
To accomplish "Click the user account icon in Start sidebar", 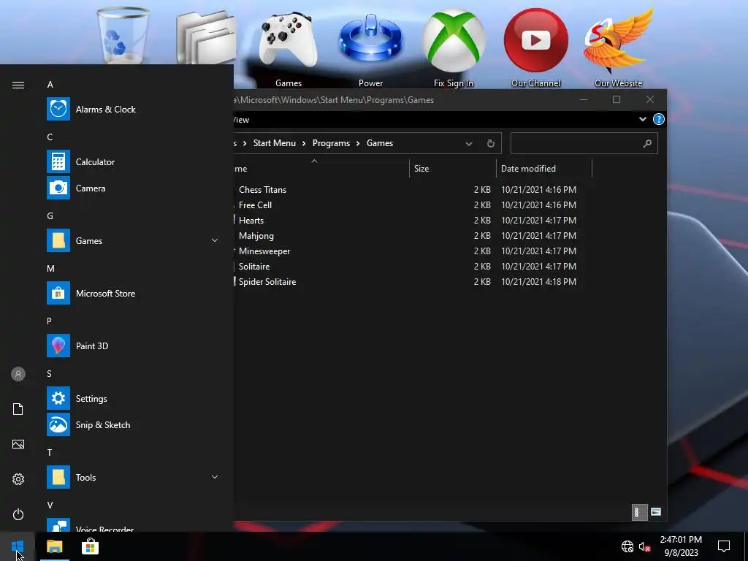I will (x=18, y=374).
